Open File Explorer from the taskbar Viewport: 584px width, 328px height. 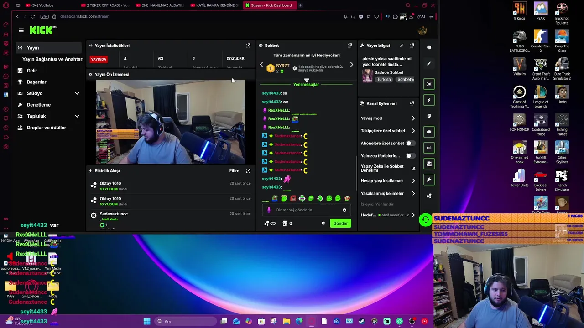tap(287, 321)
